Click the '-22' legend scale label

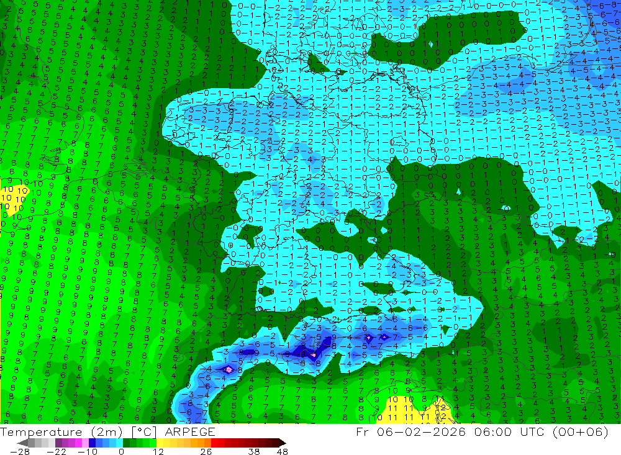57,451
